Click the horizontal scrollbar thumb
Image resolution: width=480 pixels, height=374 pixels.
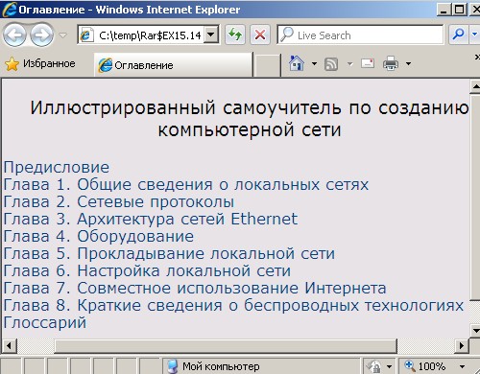[x=226, y=346]
